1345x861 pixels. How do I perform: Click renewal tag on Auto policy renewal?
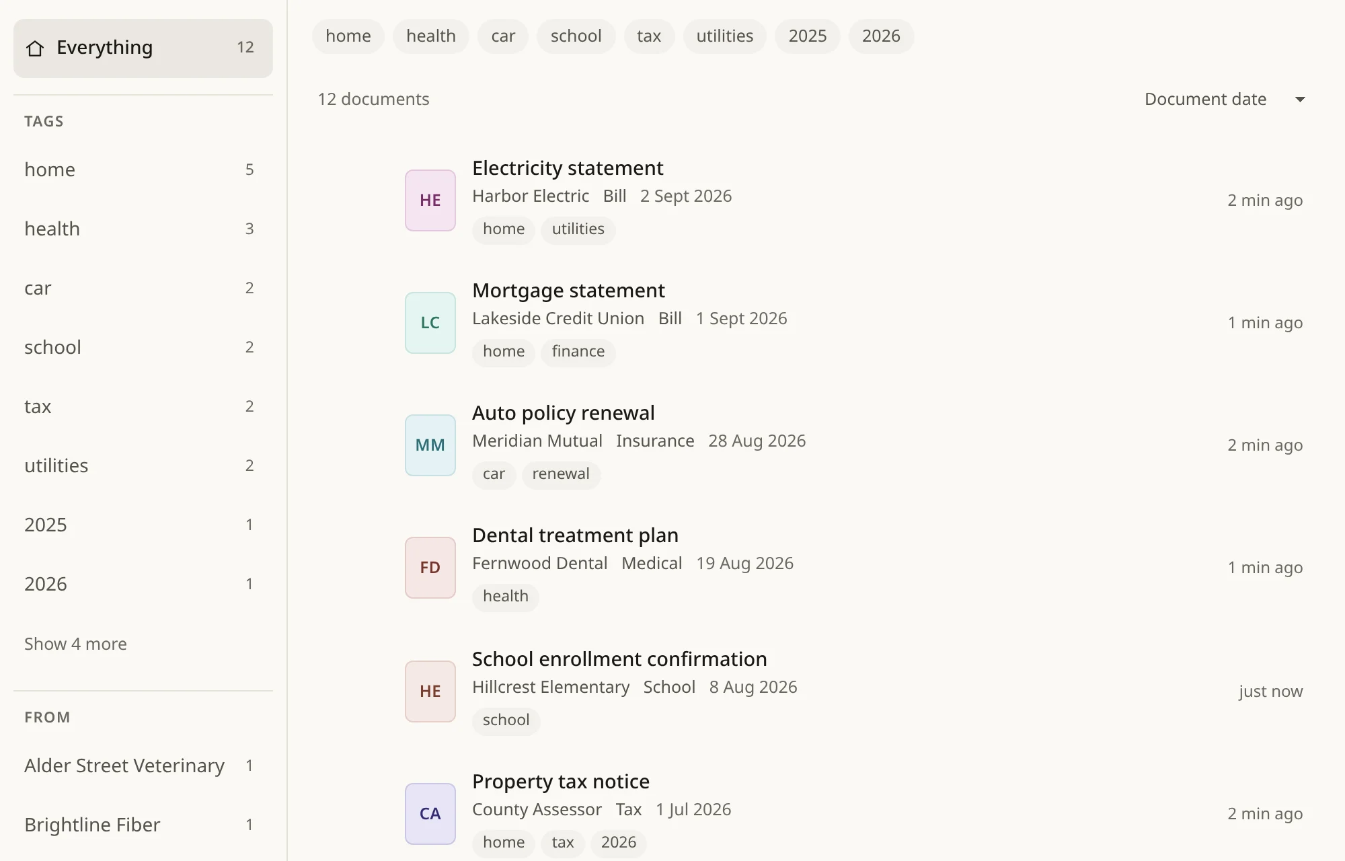click(x=561, y=474)
